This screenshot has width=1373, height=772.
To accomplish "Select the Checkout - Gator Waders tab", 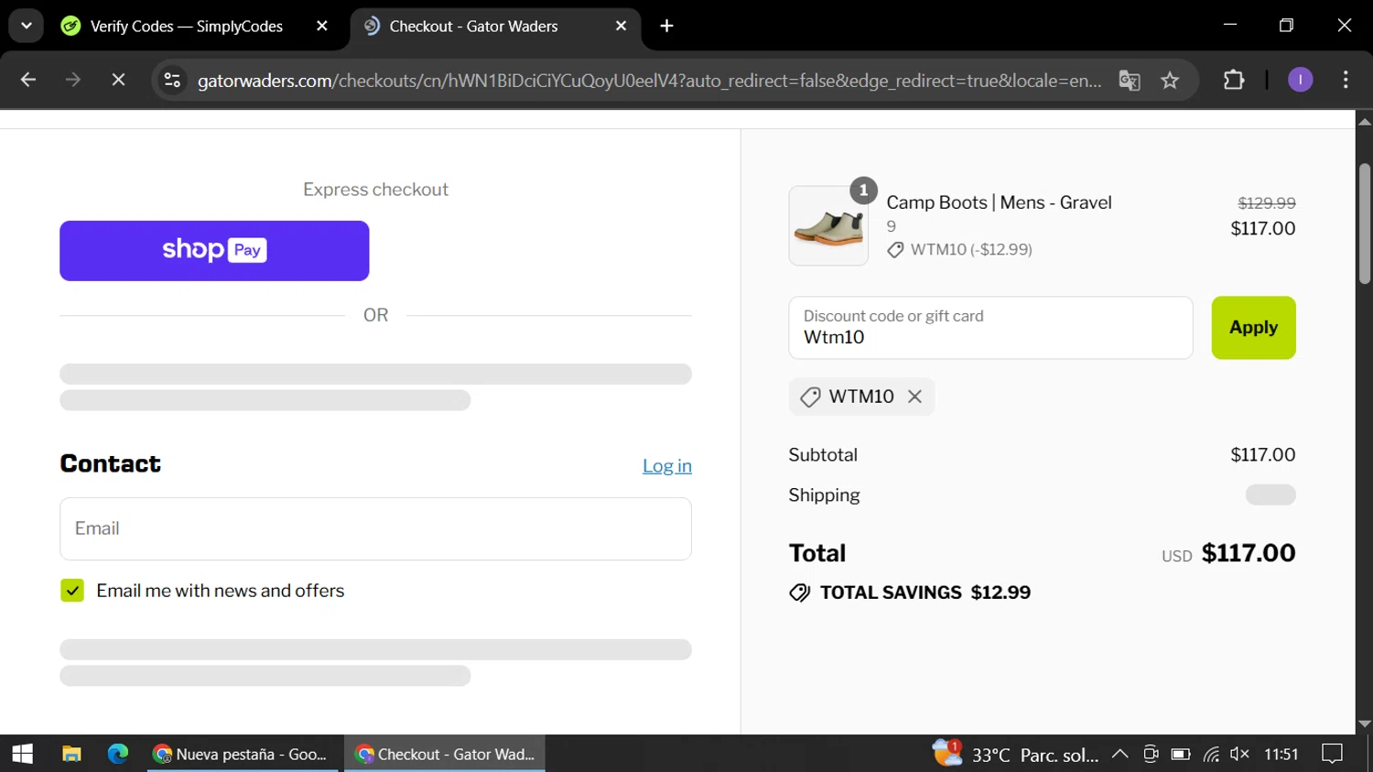I will pyautogui.click(x=473, y=27).
